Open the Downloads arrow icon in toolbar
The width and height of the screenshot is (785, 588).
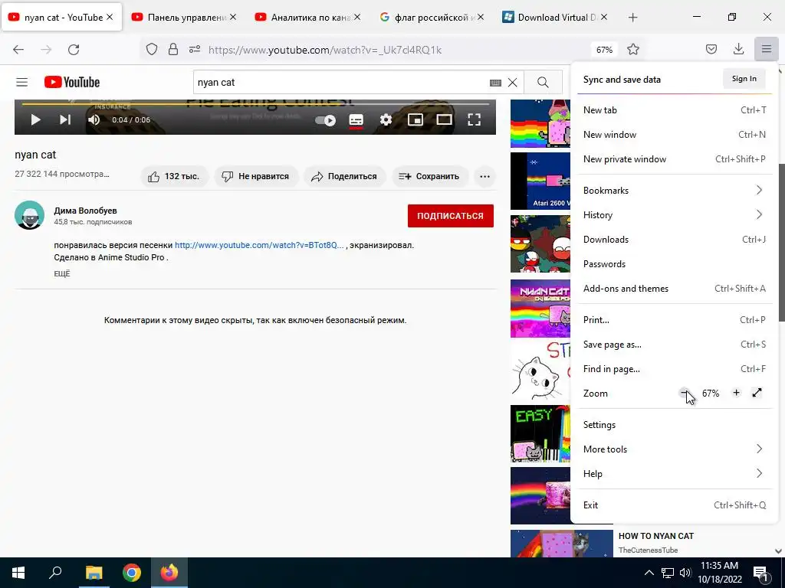738,50
